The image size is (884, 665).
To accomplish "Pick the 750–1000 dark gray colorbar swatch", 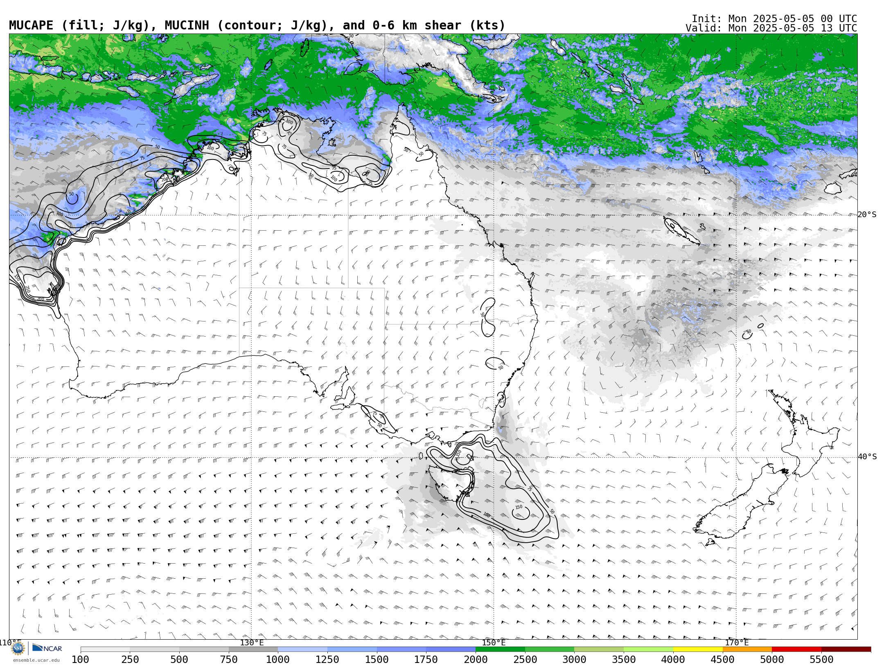I will click(253, 649).
